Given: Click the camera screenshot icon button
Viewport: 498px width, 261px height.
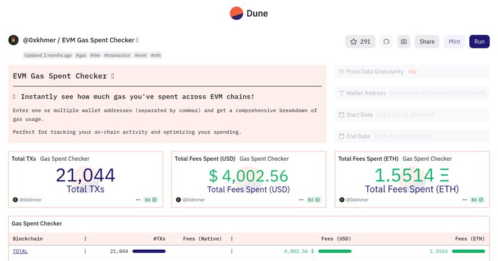Looking at the screenshot, I should click(403, 42).
